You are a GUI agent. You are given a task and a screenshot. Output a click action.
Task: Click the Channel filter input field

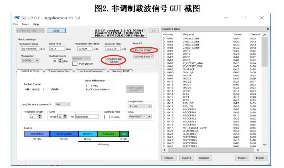113,49
